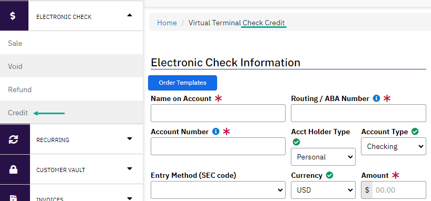This screenshot has height=201, width=431.
Task: Click the Electronic Check dollar sign icon
Action: point(13,16)
